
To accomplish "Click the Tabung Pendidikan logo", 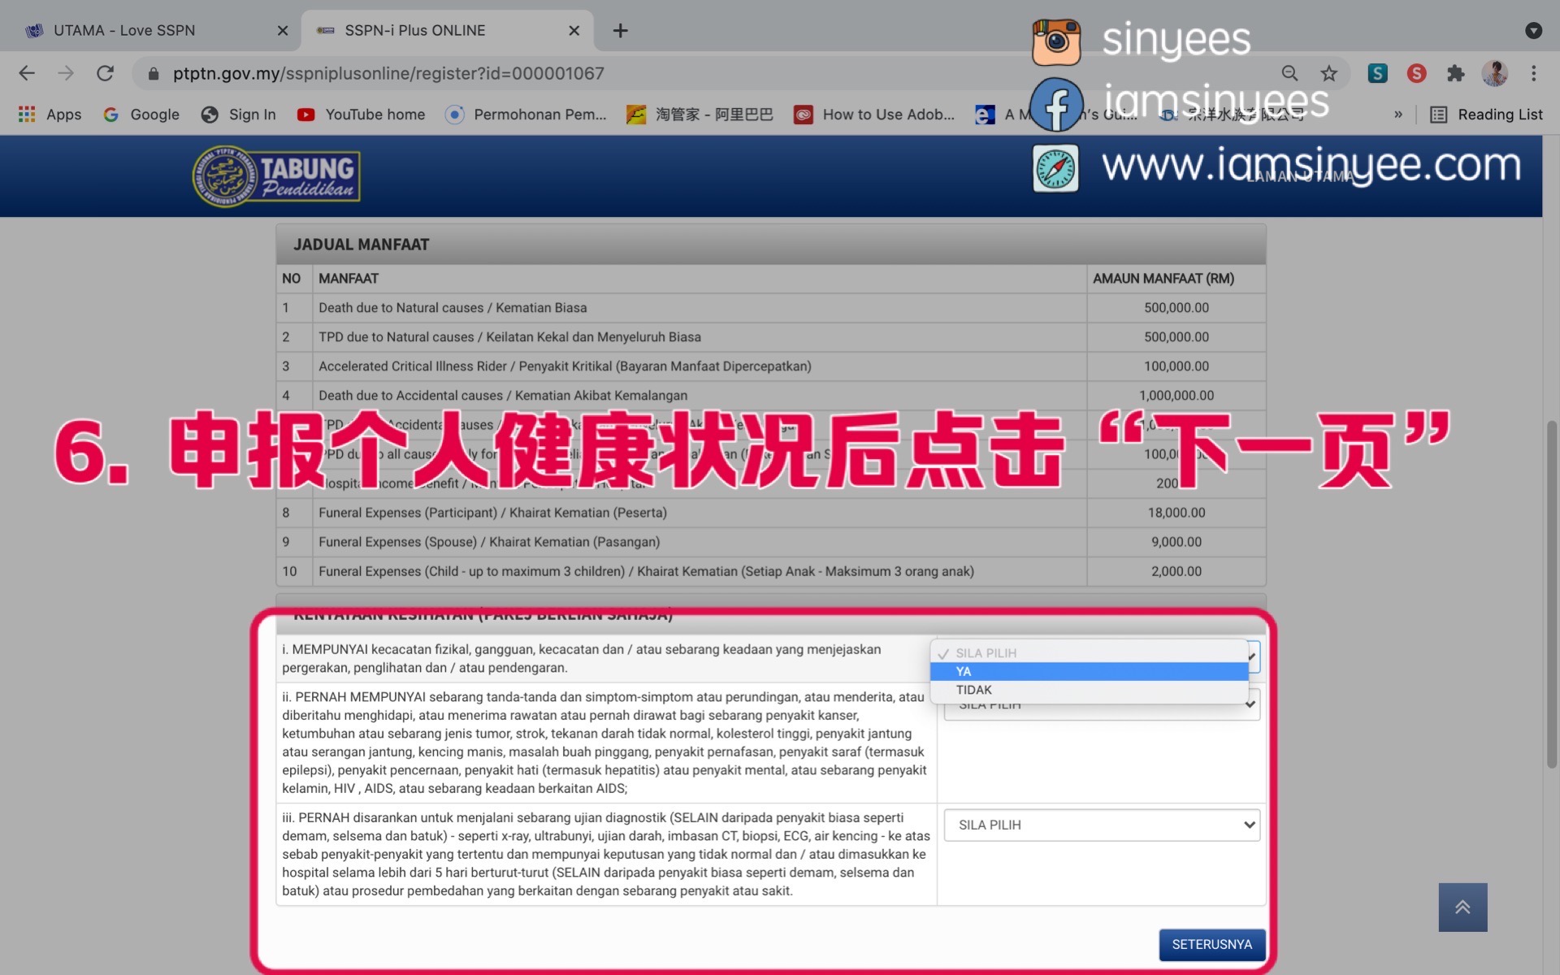I will pos(276,176).
